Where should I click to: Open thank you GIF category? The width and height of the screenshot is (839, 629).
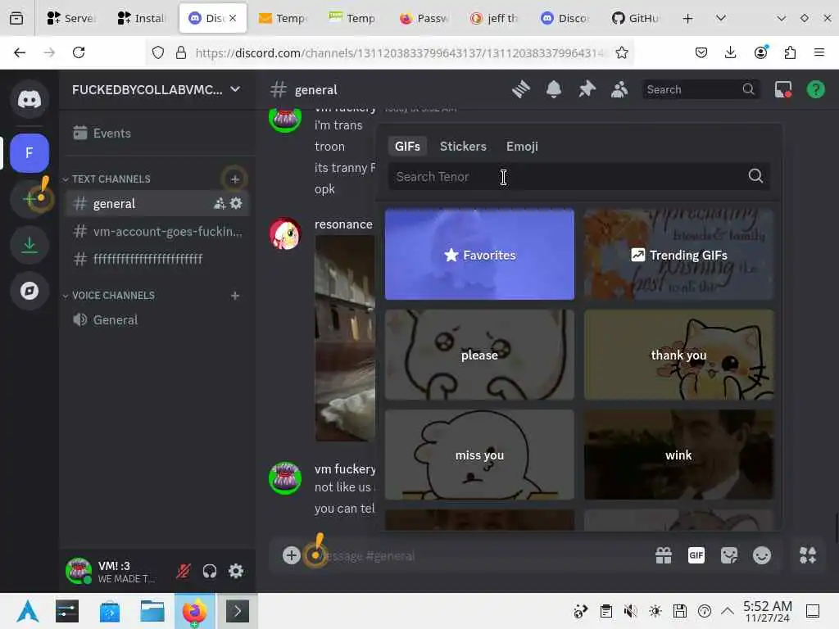click(x=678, y=355)
